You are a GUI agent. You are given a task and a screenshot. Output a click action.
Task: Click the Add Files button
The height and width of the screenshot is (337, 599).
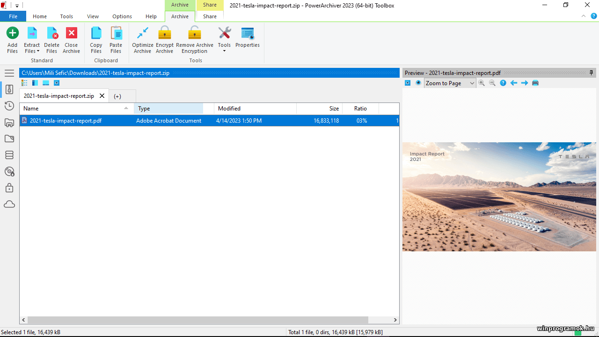click(x=12, y=40)
